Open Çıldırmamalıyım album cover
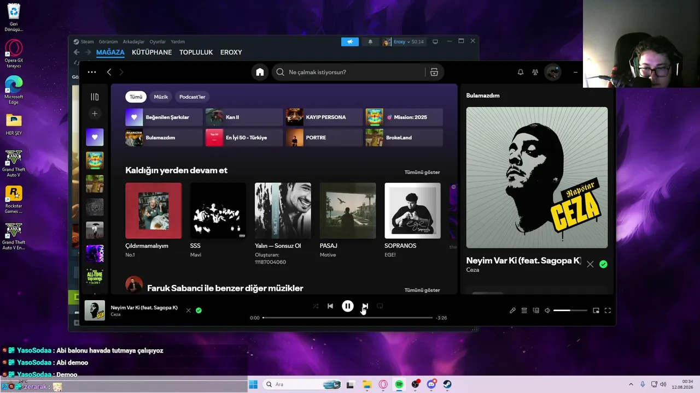Screen dimensions: 700x393 click(154, 211)
